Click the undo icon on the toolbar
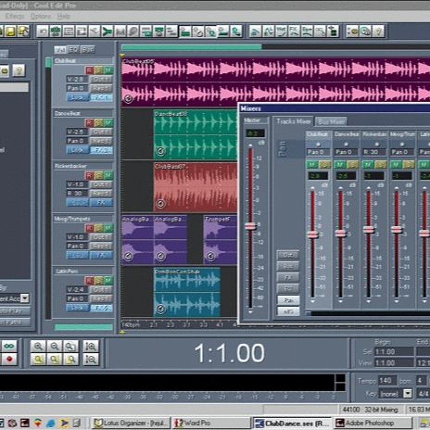This screenshot has height=430, width=430. point(43,30)
